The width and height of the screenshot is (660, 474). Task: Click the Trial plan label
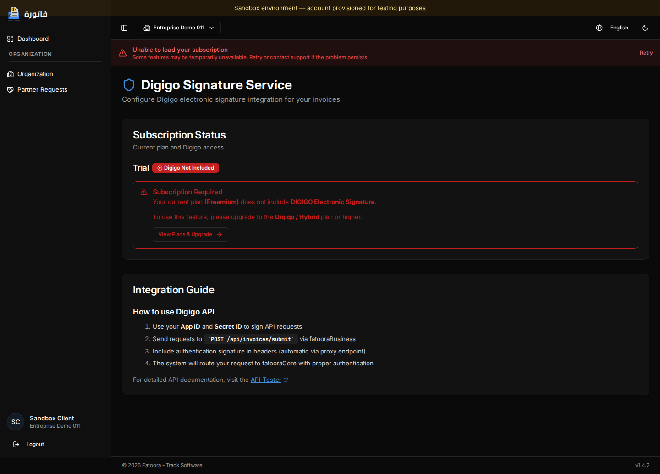tap(141, 168)
